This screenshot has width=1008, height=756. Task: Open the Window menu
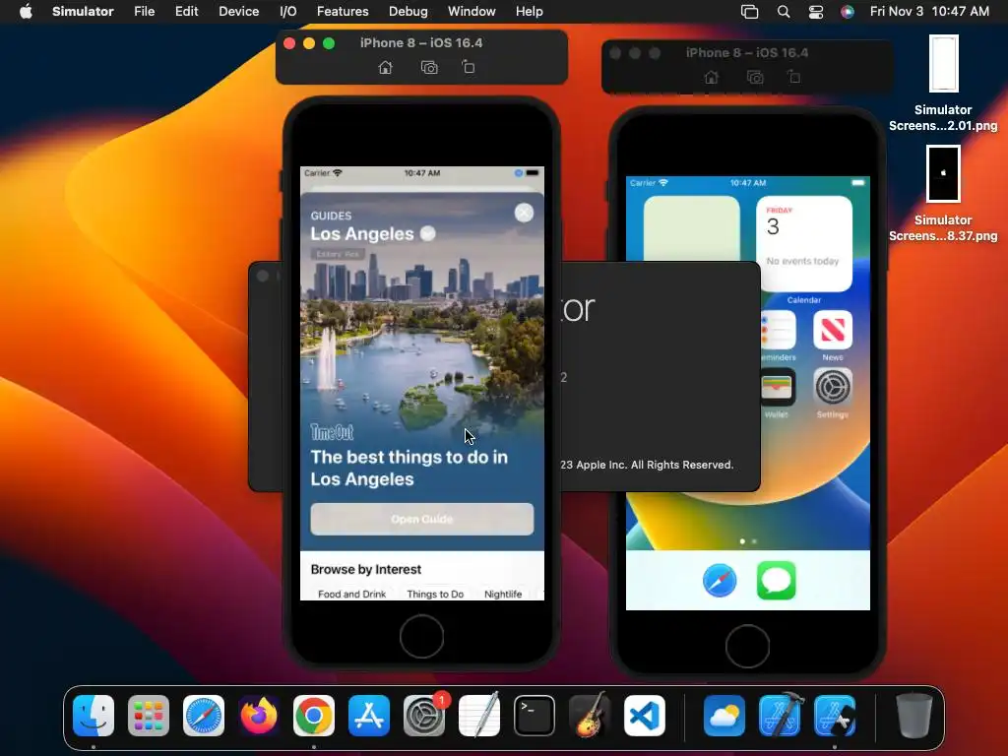pos(472,12)
